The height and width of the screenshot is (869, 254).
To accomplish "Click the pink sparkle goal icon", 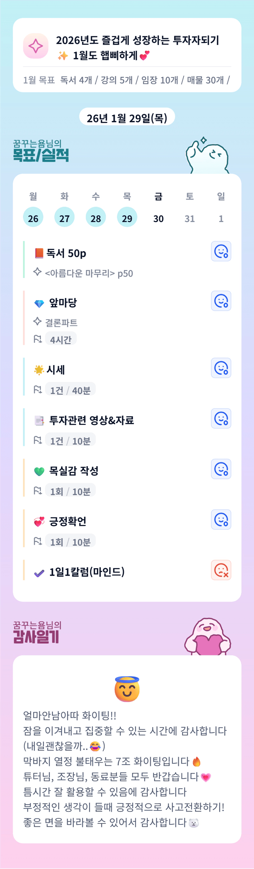I will 35,46.
